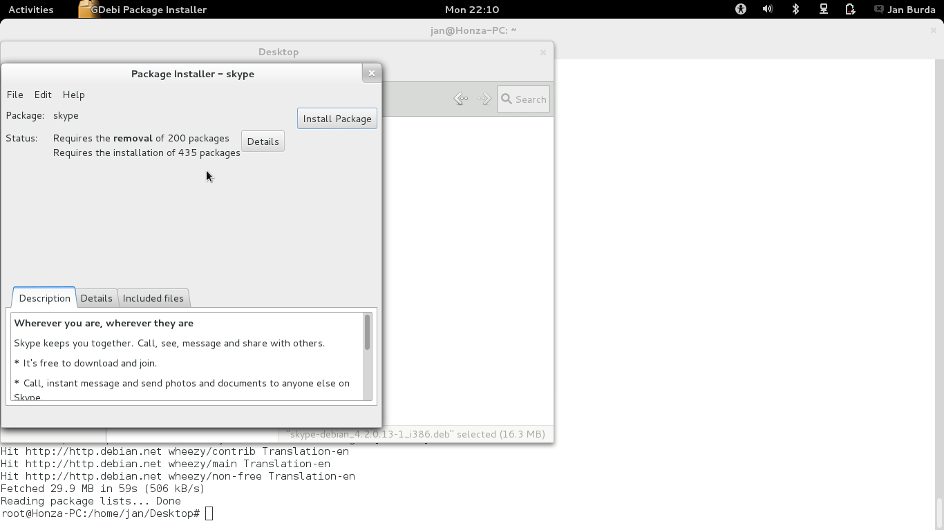Click the 'Fetched 29.9 MB in 59s' line
This screenshot has height=530, width=944.
click(103, 489)
